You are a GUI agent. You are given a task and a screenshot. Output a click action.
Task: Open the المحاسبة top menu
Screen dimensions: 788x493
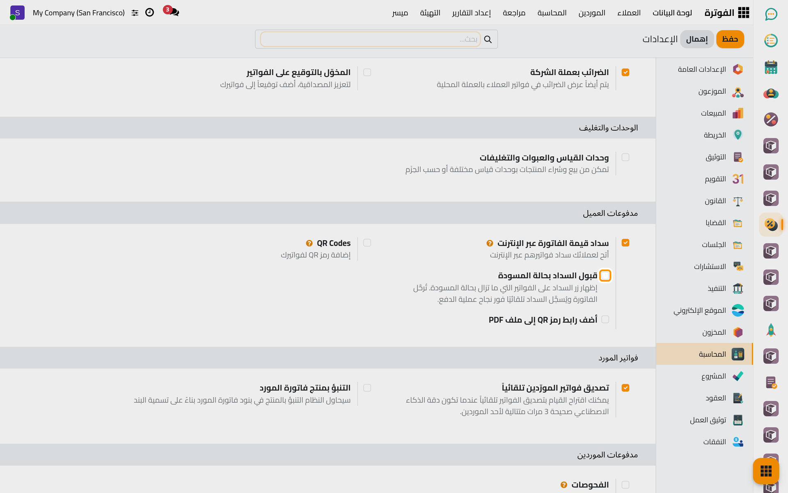552,13
